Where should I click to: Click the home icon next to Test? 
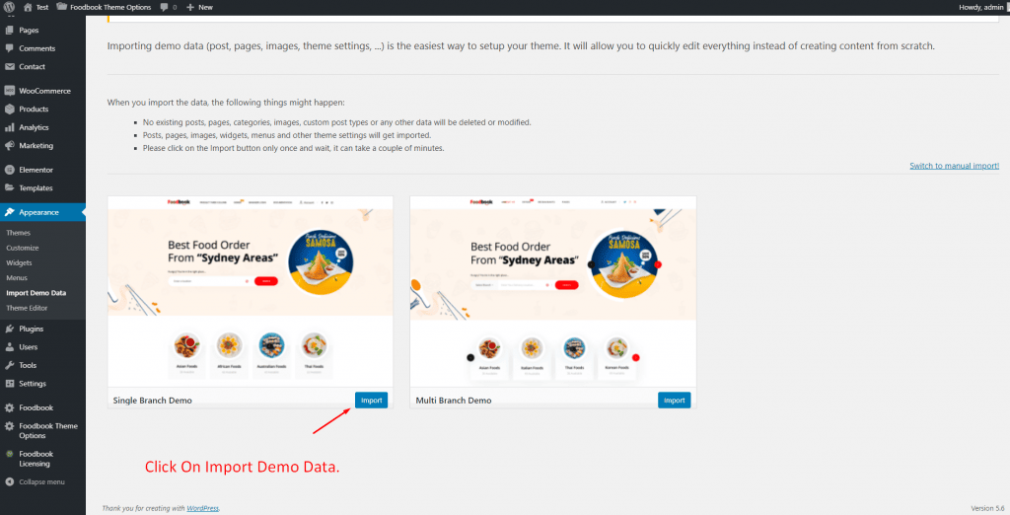(x=28, y=7)
